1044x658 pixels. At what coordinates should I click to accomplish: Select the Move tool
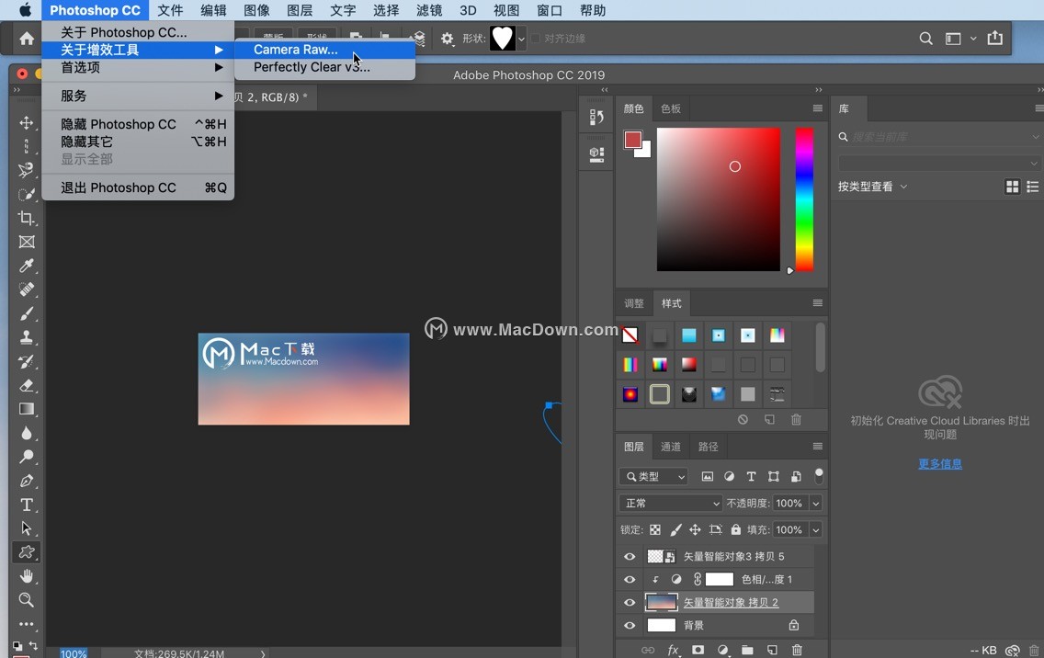pyautogui.click(x=26, y=123)
